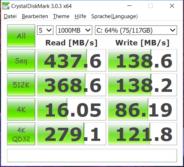Open the Theme menu

[x=61, y=16]
